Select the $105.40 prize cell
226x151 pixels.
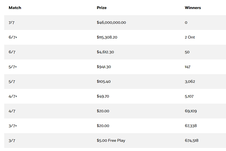[104, 82]
